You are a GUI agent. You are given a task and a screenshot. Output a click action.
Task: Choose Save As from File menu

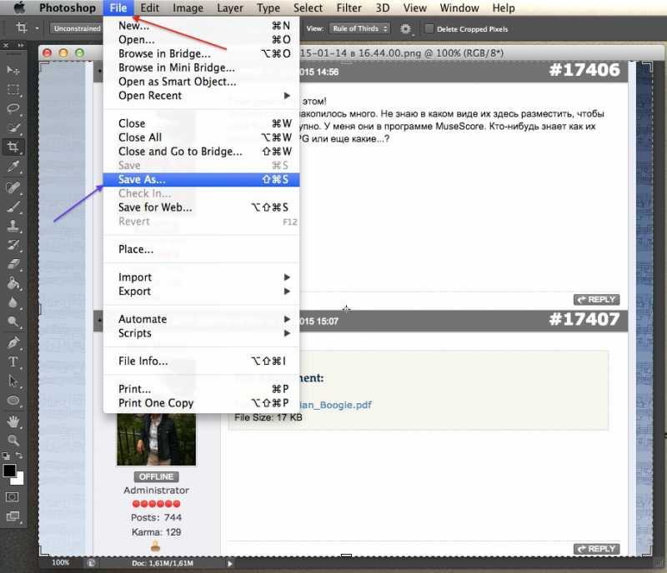tap(202, 179)
